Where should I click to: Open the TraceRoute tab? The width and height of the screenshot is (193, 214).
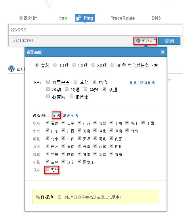point(123,18)
